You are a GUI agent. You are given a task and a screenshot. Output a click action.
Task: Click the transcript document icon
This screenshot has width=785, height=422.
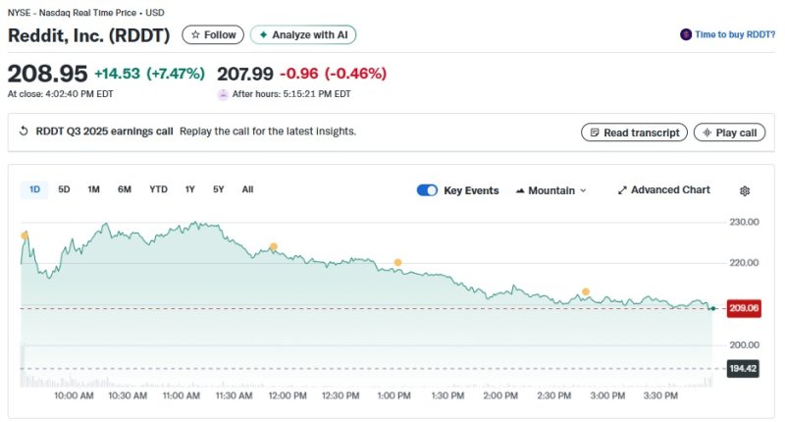(x=593, y=132)
